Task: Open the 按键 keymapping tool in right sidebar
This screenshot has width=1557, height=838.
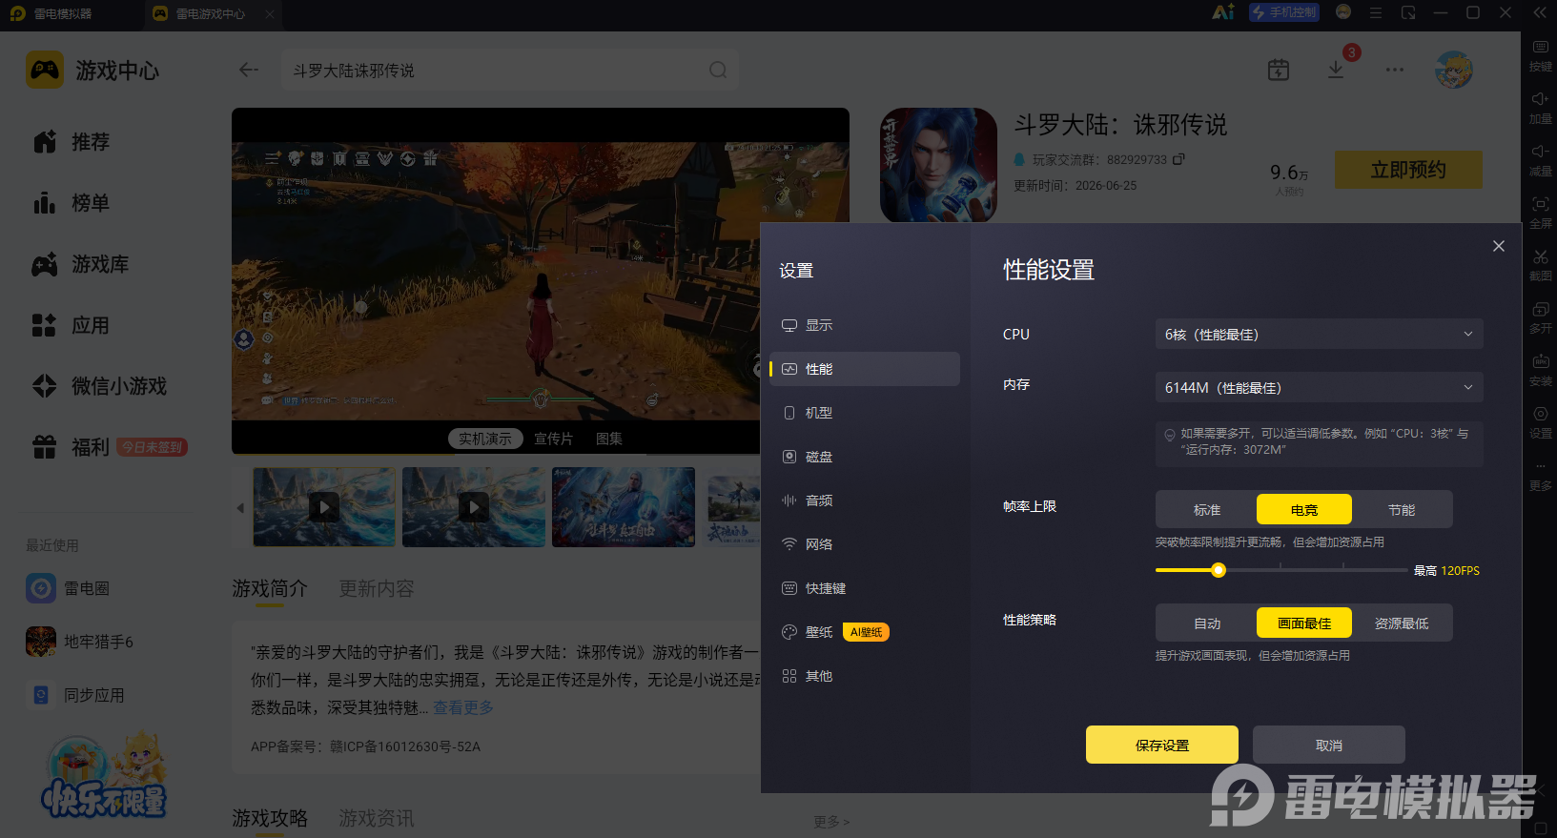Action: (x=1540, y=55)
